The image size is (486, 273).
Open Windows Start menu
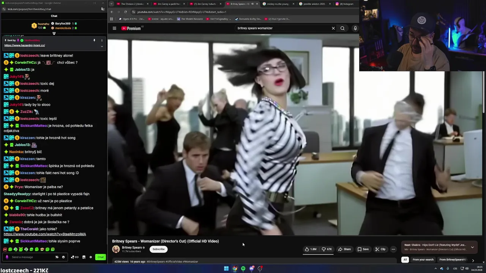click(226, 268)
